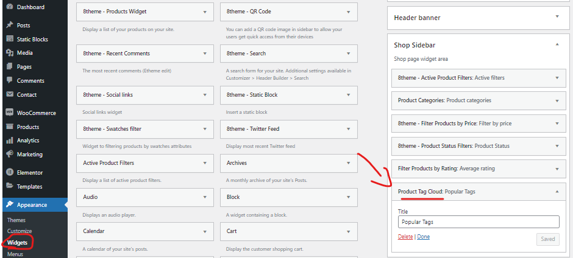
Task: Collapse the Shop Sidebar widget area
Action: pos(557,44)
